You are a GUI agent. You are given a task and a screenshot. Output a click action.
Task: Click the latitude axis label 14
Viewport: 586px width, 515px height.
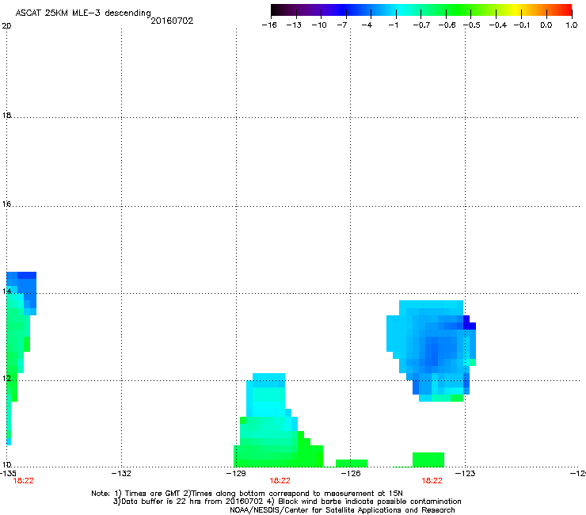point(6,291)
